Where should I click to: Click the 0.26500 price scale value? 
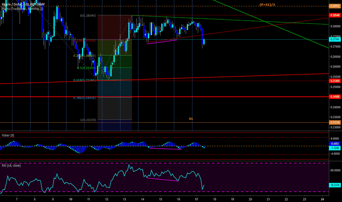tap(335, 57)
